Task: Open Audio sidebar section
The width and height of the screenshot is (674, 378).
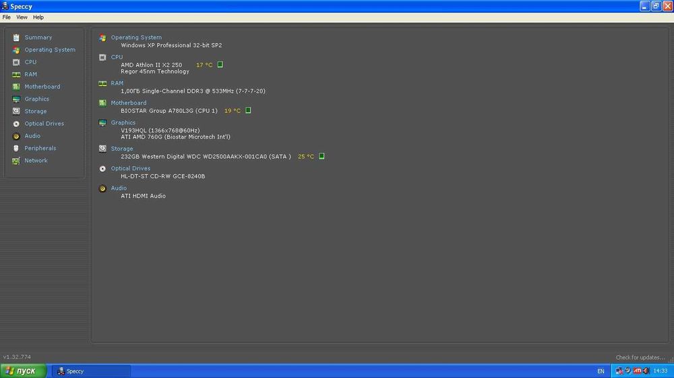Action: tap(32, 136)
